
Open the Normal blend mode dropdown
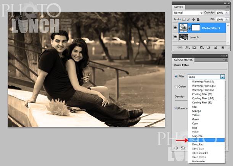[188, 13]
